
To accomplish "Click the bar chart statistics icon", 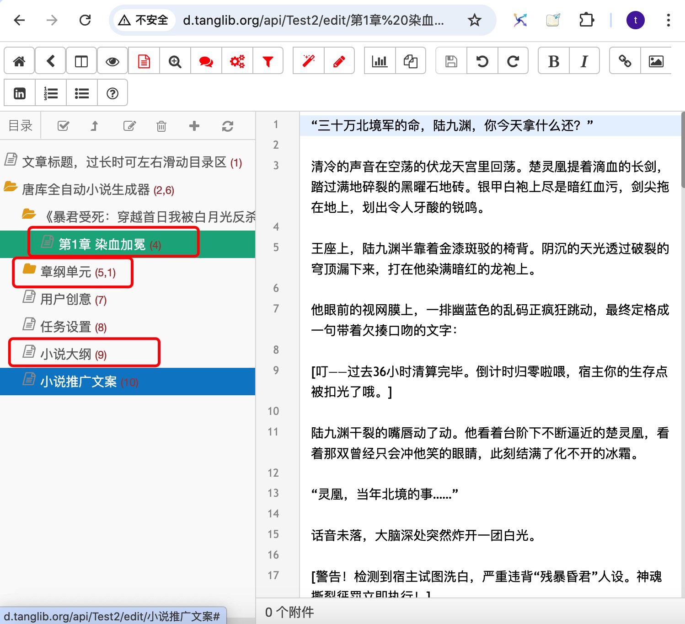I will 380,61.
